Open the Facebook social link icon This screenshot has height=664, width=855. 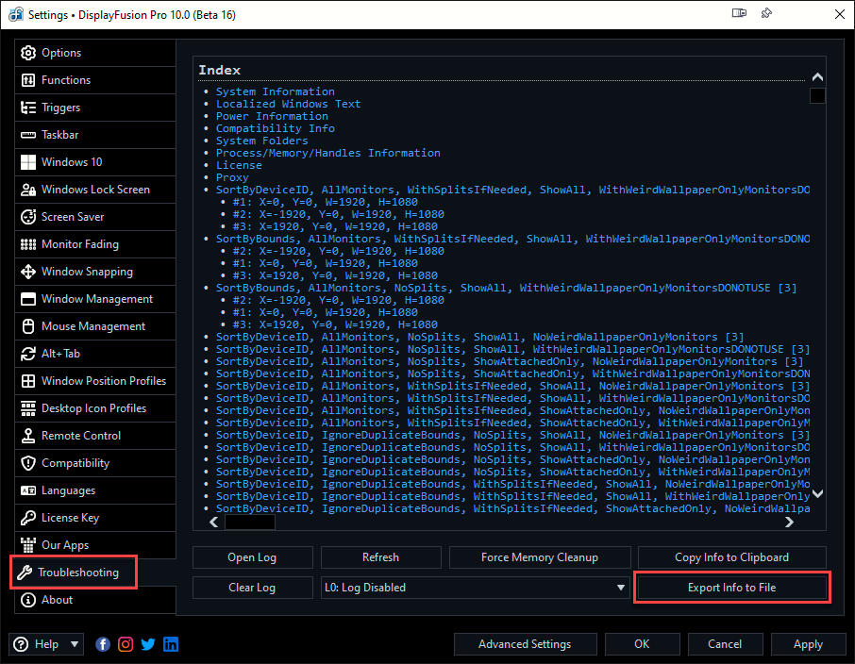(x=103, y=644)
